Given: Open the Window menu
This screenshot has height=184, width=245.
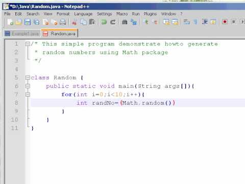Looking at the screenshot, I should tap(168, 14).
